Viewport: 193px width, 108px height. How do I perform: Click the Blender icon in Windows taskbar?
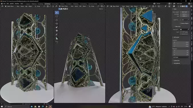(x=50, y=107)
